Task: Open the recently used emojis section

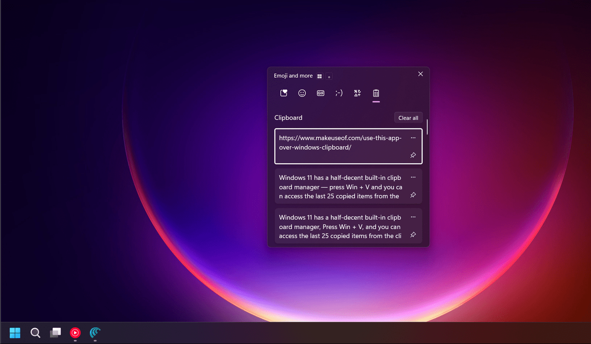Action: point(283,93)
